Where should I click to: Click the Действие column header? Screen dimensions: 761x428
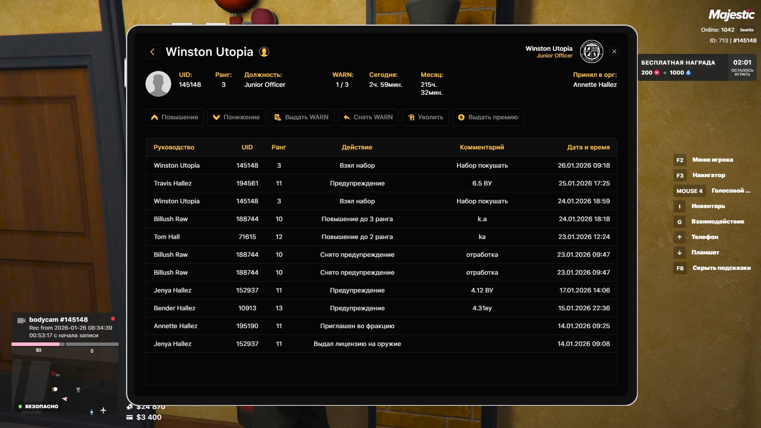[357, 147]
